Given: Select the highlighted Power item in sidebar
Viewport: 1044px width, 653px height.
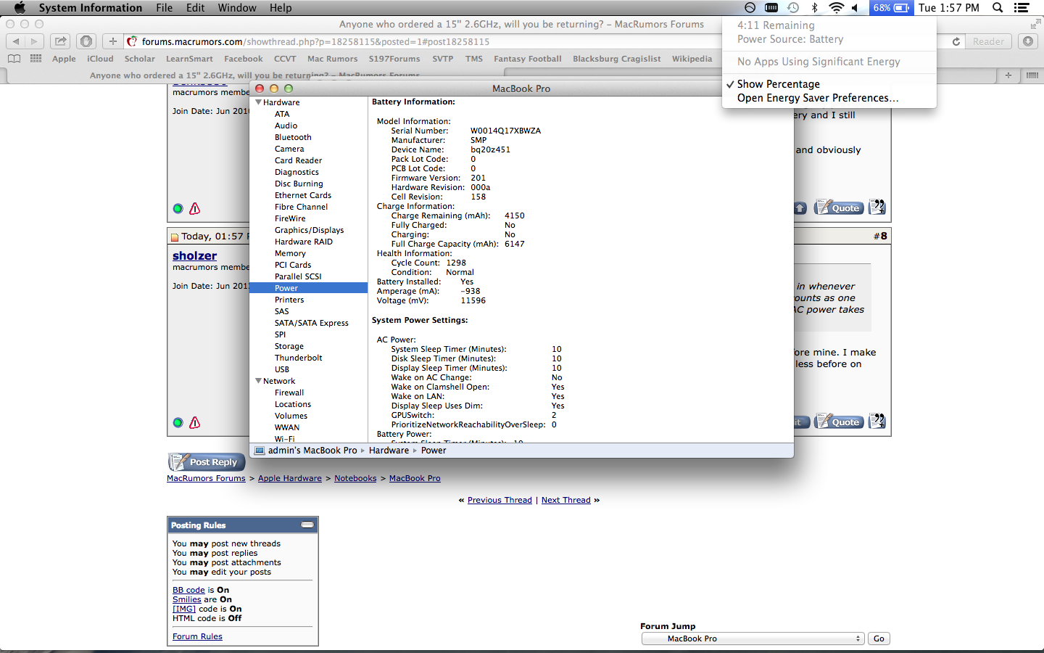Looking at the screenshot, I should 308,288.
